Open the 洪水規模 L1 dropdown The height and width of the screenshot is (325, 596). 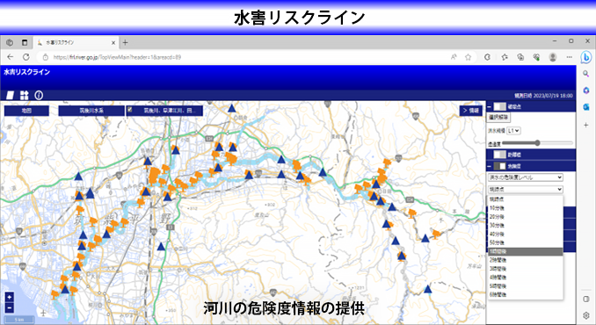click(513, 131)
